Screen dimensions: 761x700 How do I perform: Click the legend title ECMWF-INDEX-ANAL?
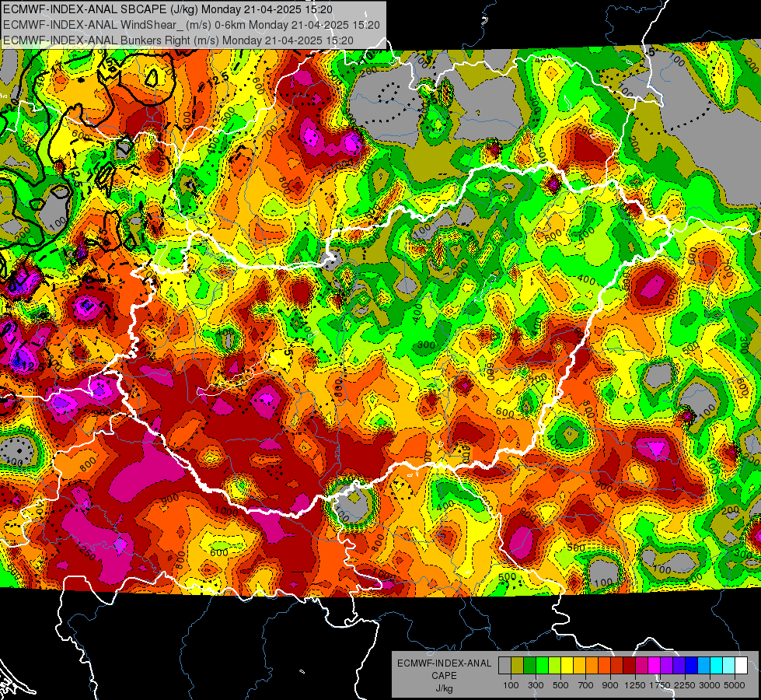click(444, 663)
